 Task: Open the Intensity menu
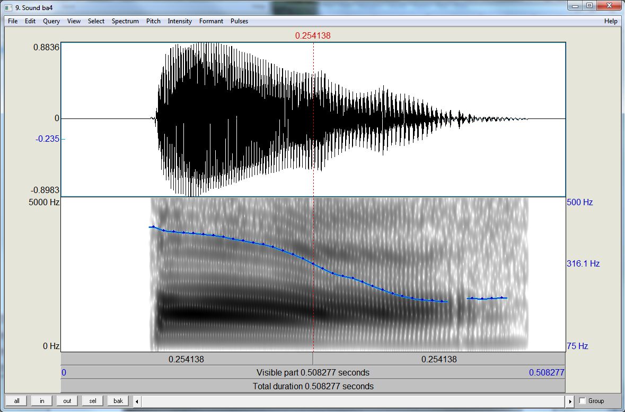180,21
